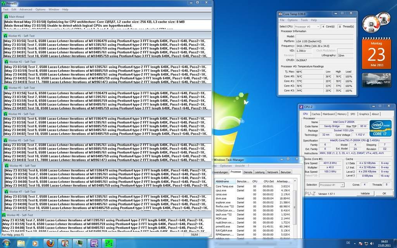Click the Worker #4 Self-Test window icon
Viewport: 397px width, 248px height.
[5, 114]
